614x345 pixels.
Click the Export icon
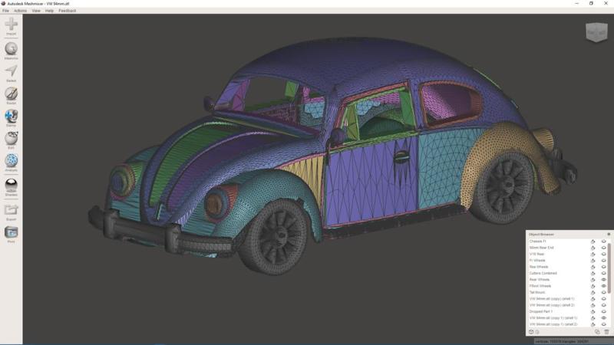click(11, 209)
